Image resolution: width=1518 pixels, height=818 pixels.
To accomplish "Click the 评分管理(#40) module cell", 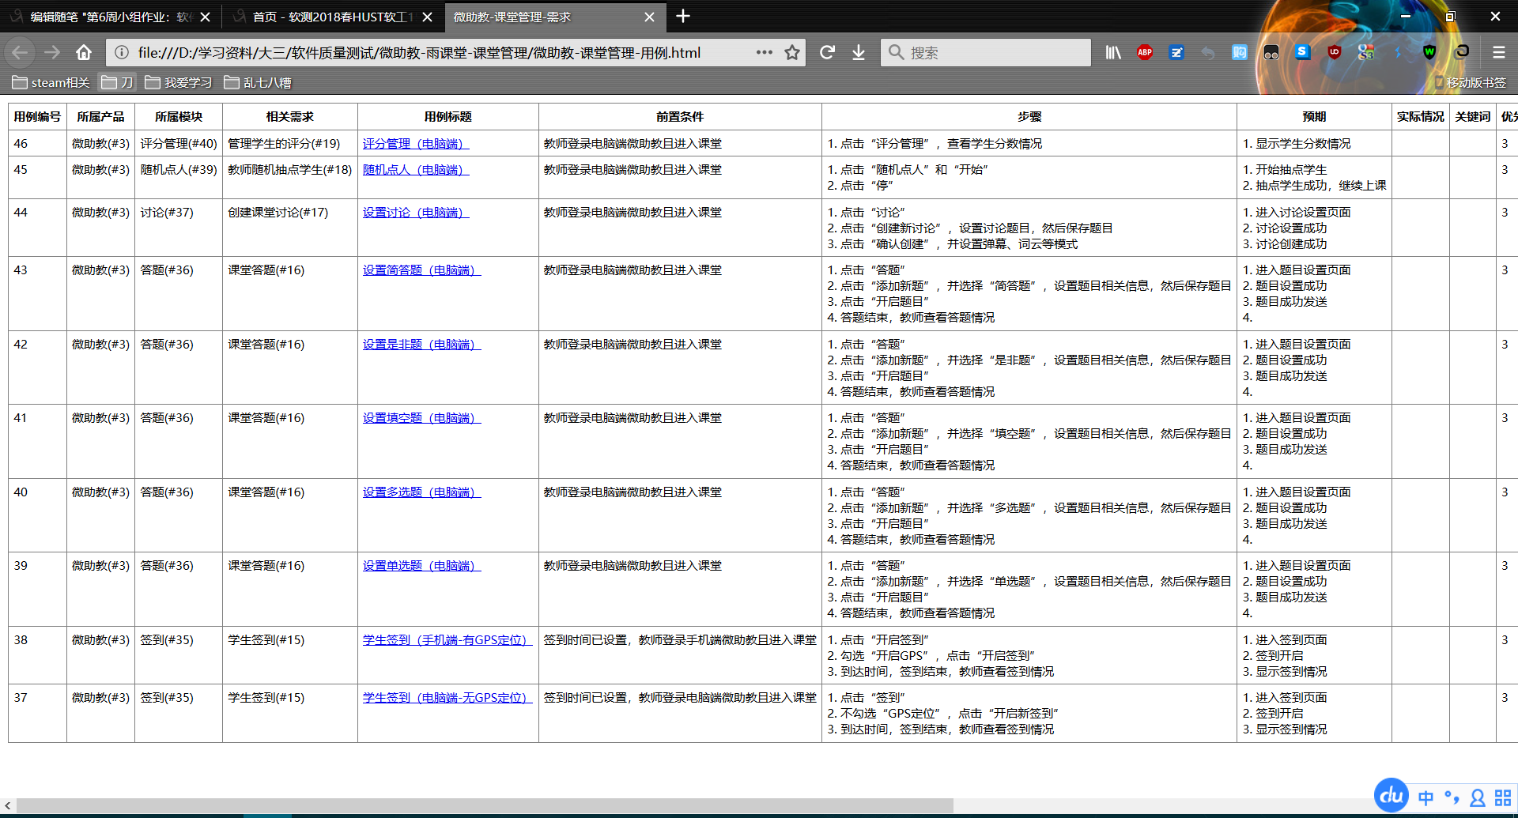I will (179, 143).
